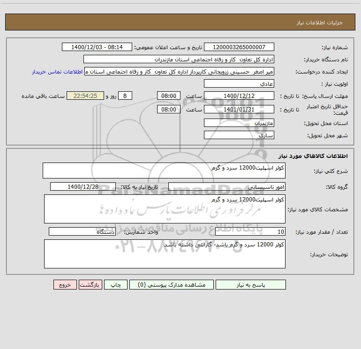361x349 pixels.
Task: Click the hour field next to 1401/01/31
Action: pos(168,109)
